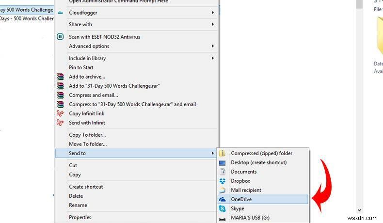Click the Desktop shortcut icon

(x=222, y=163)
